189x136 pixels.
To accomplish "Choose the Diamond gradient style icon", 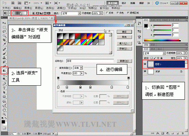I will [49, 13].
